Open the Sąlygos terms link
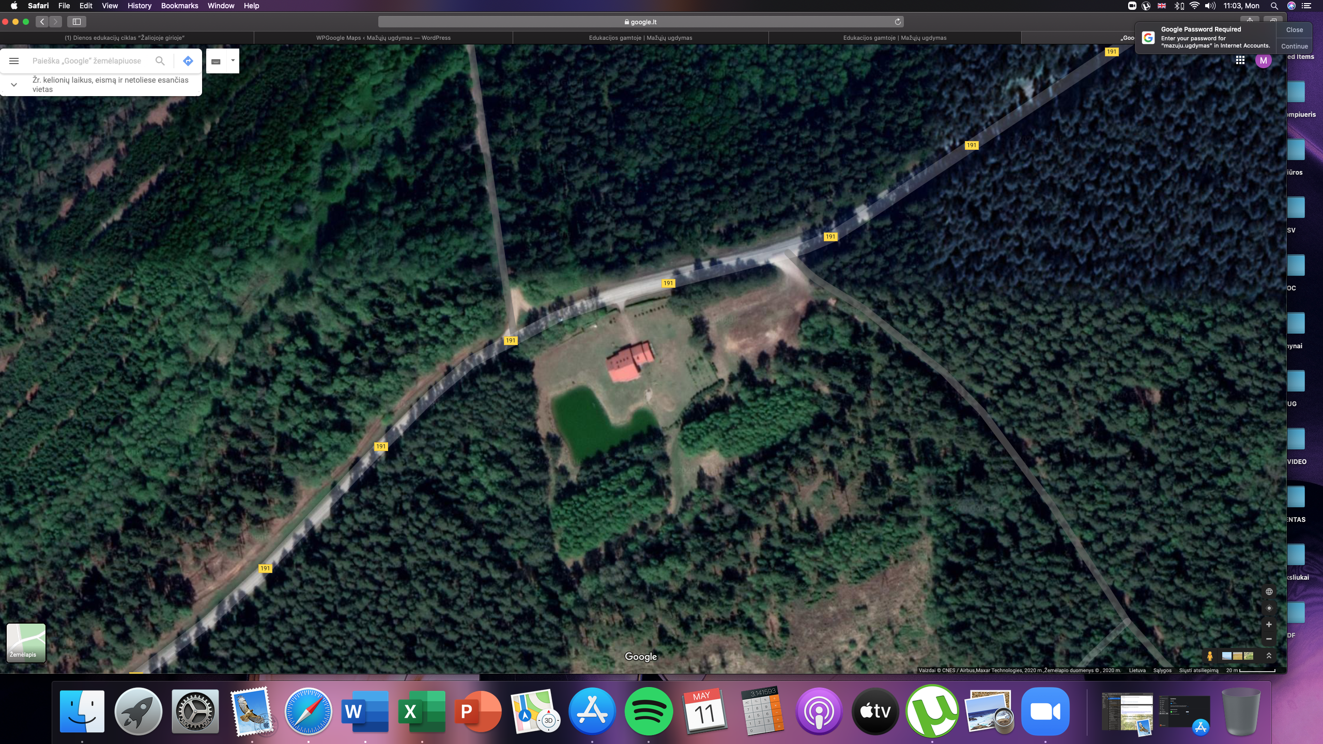Screen dimensions: 1323x744 1162,670
